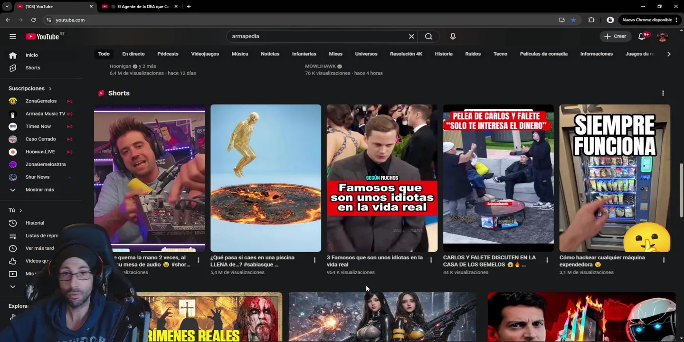
Task: Open a new browser tab
Action: (x=189, y=7)
